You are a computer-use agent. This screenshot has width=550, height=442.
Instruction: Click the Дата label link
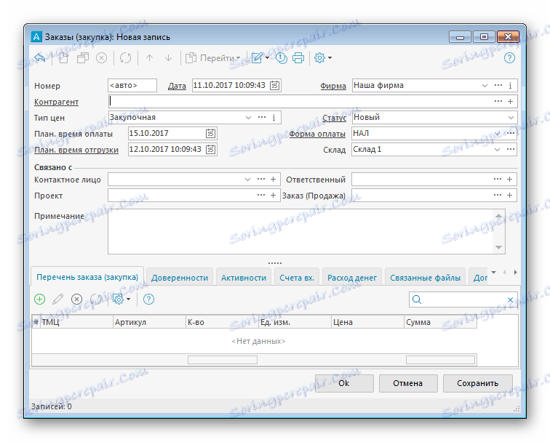[x=177, y=86]
